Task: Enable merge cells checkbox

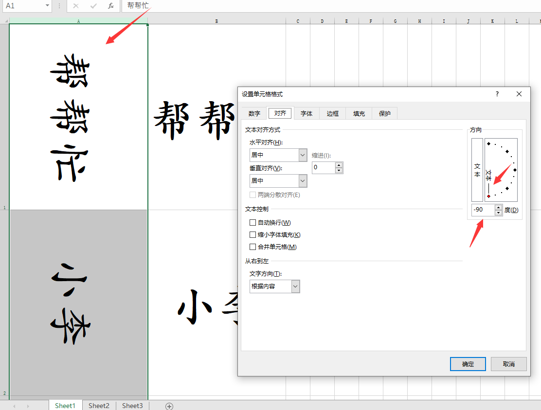Action: point(252,247)
